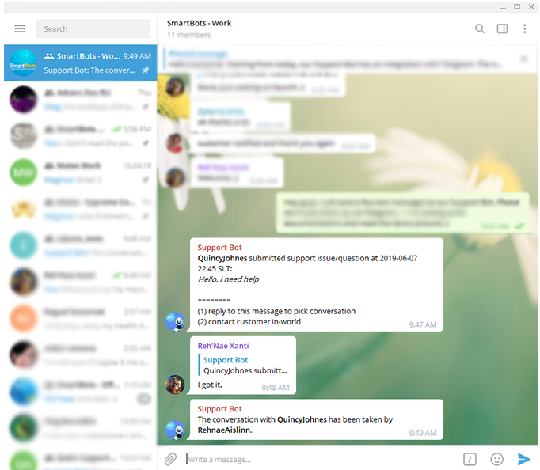Open the chat with the orange avatar
This screenshot has height=470, width=540.
81,318
